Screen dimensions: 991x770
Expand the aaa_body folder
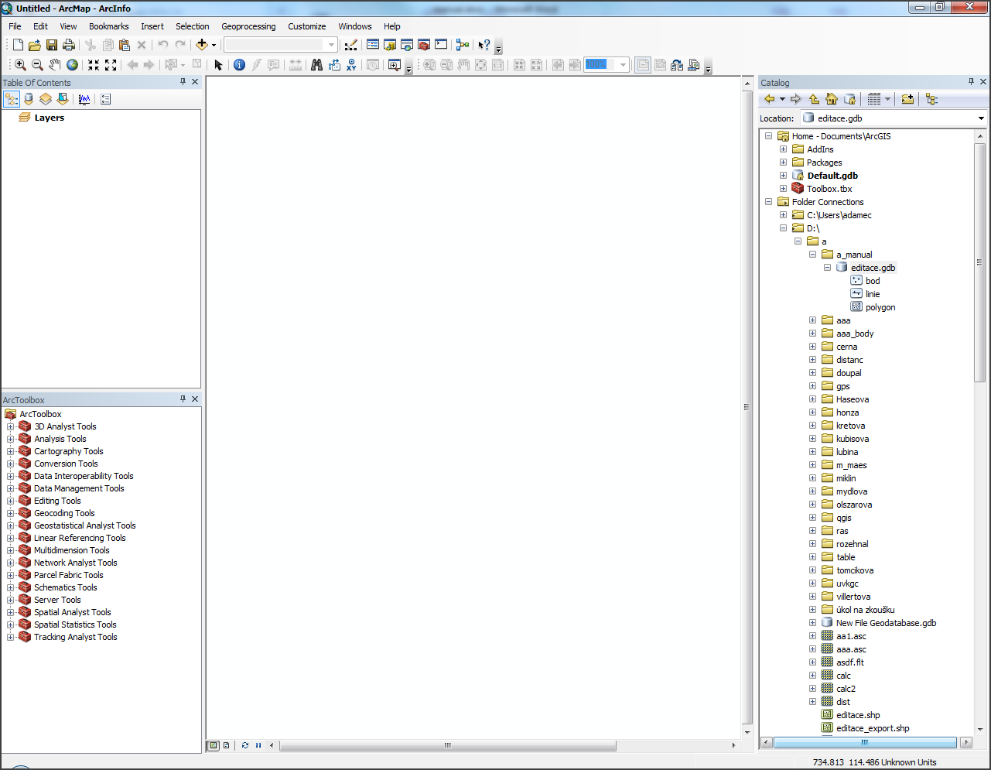tap(812, 334)
